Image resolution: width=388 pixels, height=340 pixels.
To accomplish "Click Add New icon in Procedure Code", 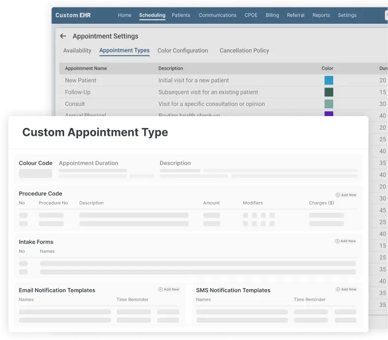I will click(338, 195).
